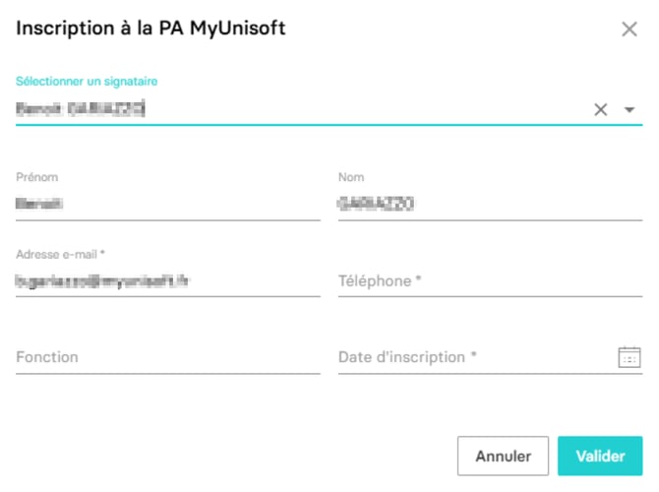Click the Inscription à la PA MyUnisoft title

point(150,29)
